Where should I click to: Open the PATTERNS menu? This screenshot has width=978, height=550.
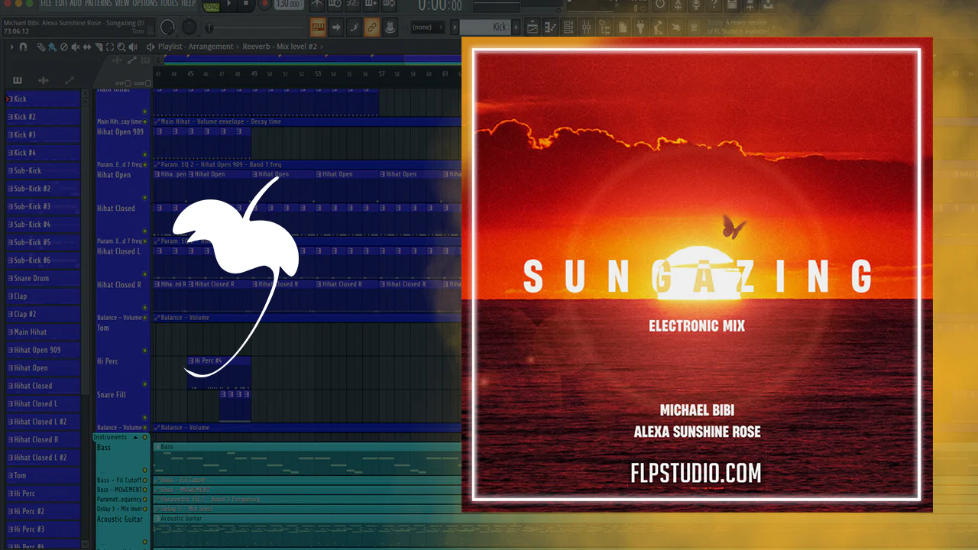click(x=99, y=3)
